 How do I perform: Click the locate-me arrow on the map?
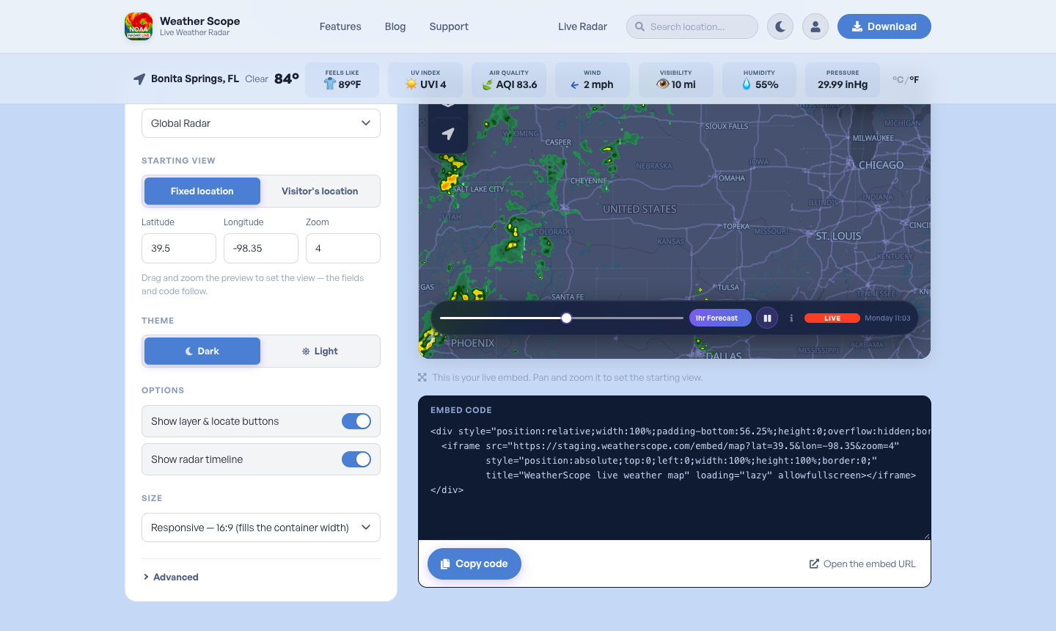pos(448,134)
